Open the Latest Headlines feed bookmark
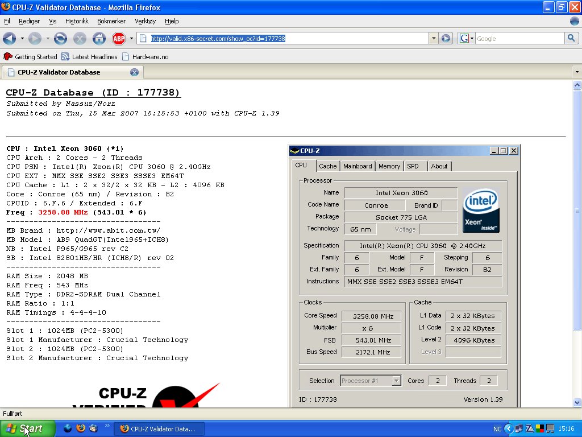This screenshot has width=582, height=437. [x=89, y=56]
